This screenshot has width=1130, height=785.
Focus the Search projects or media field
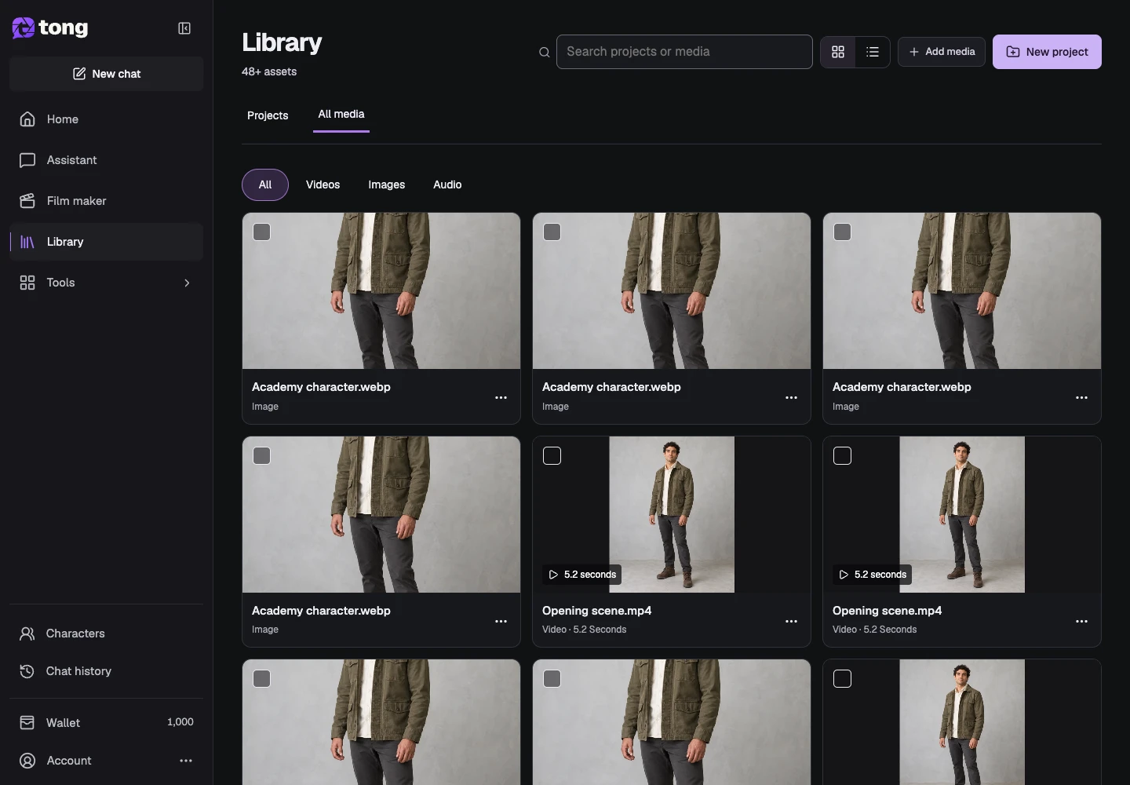click(684, 52)
